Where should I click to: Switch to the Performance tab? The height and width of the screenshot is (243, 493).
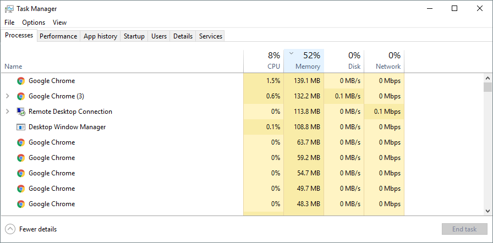58,36
